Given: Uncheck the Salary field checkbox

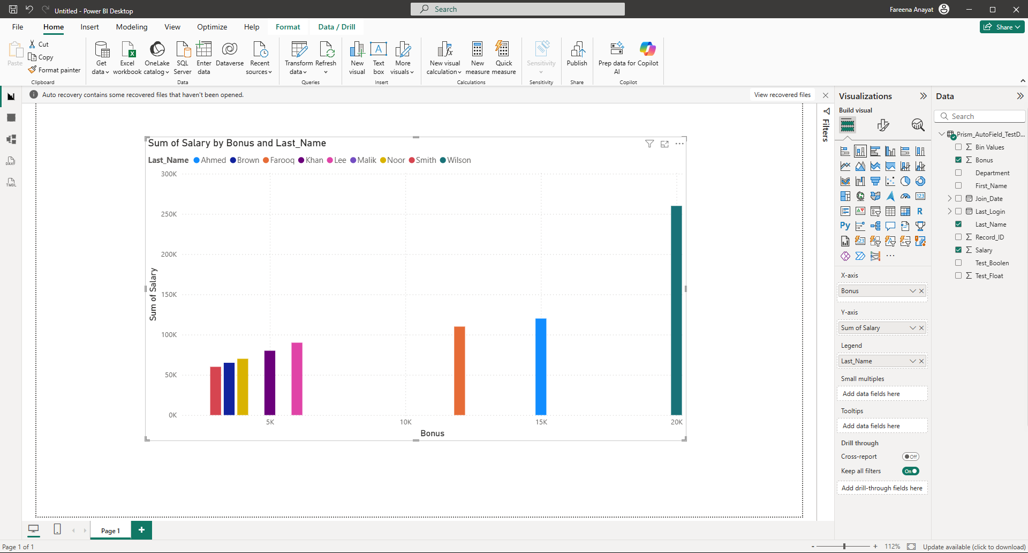Looking at the screenshot, I should [x=958, y=250].
